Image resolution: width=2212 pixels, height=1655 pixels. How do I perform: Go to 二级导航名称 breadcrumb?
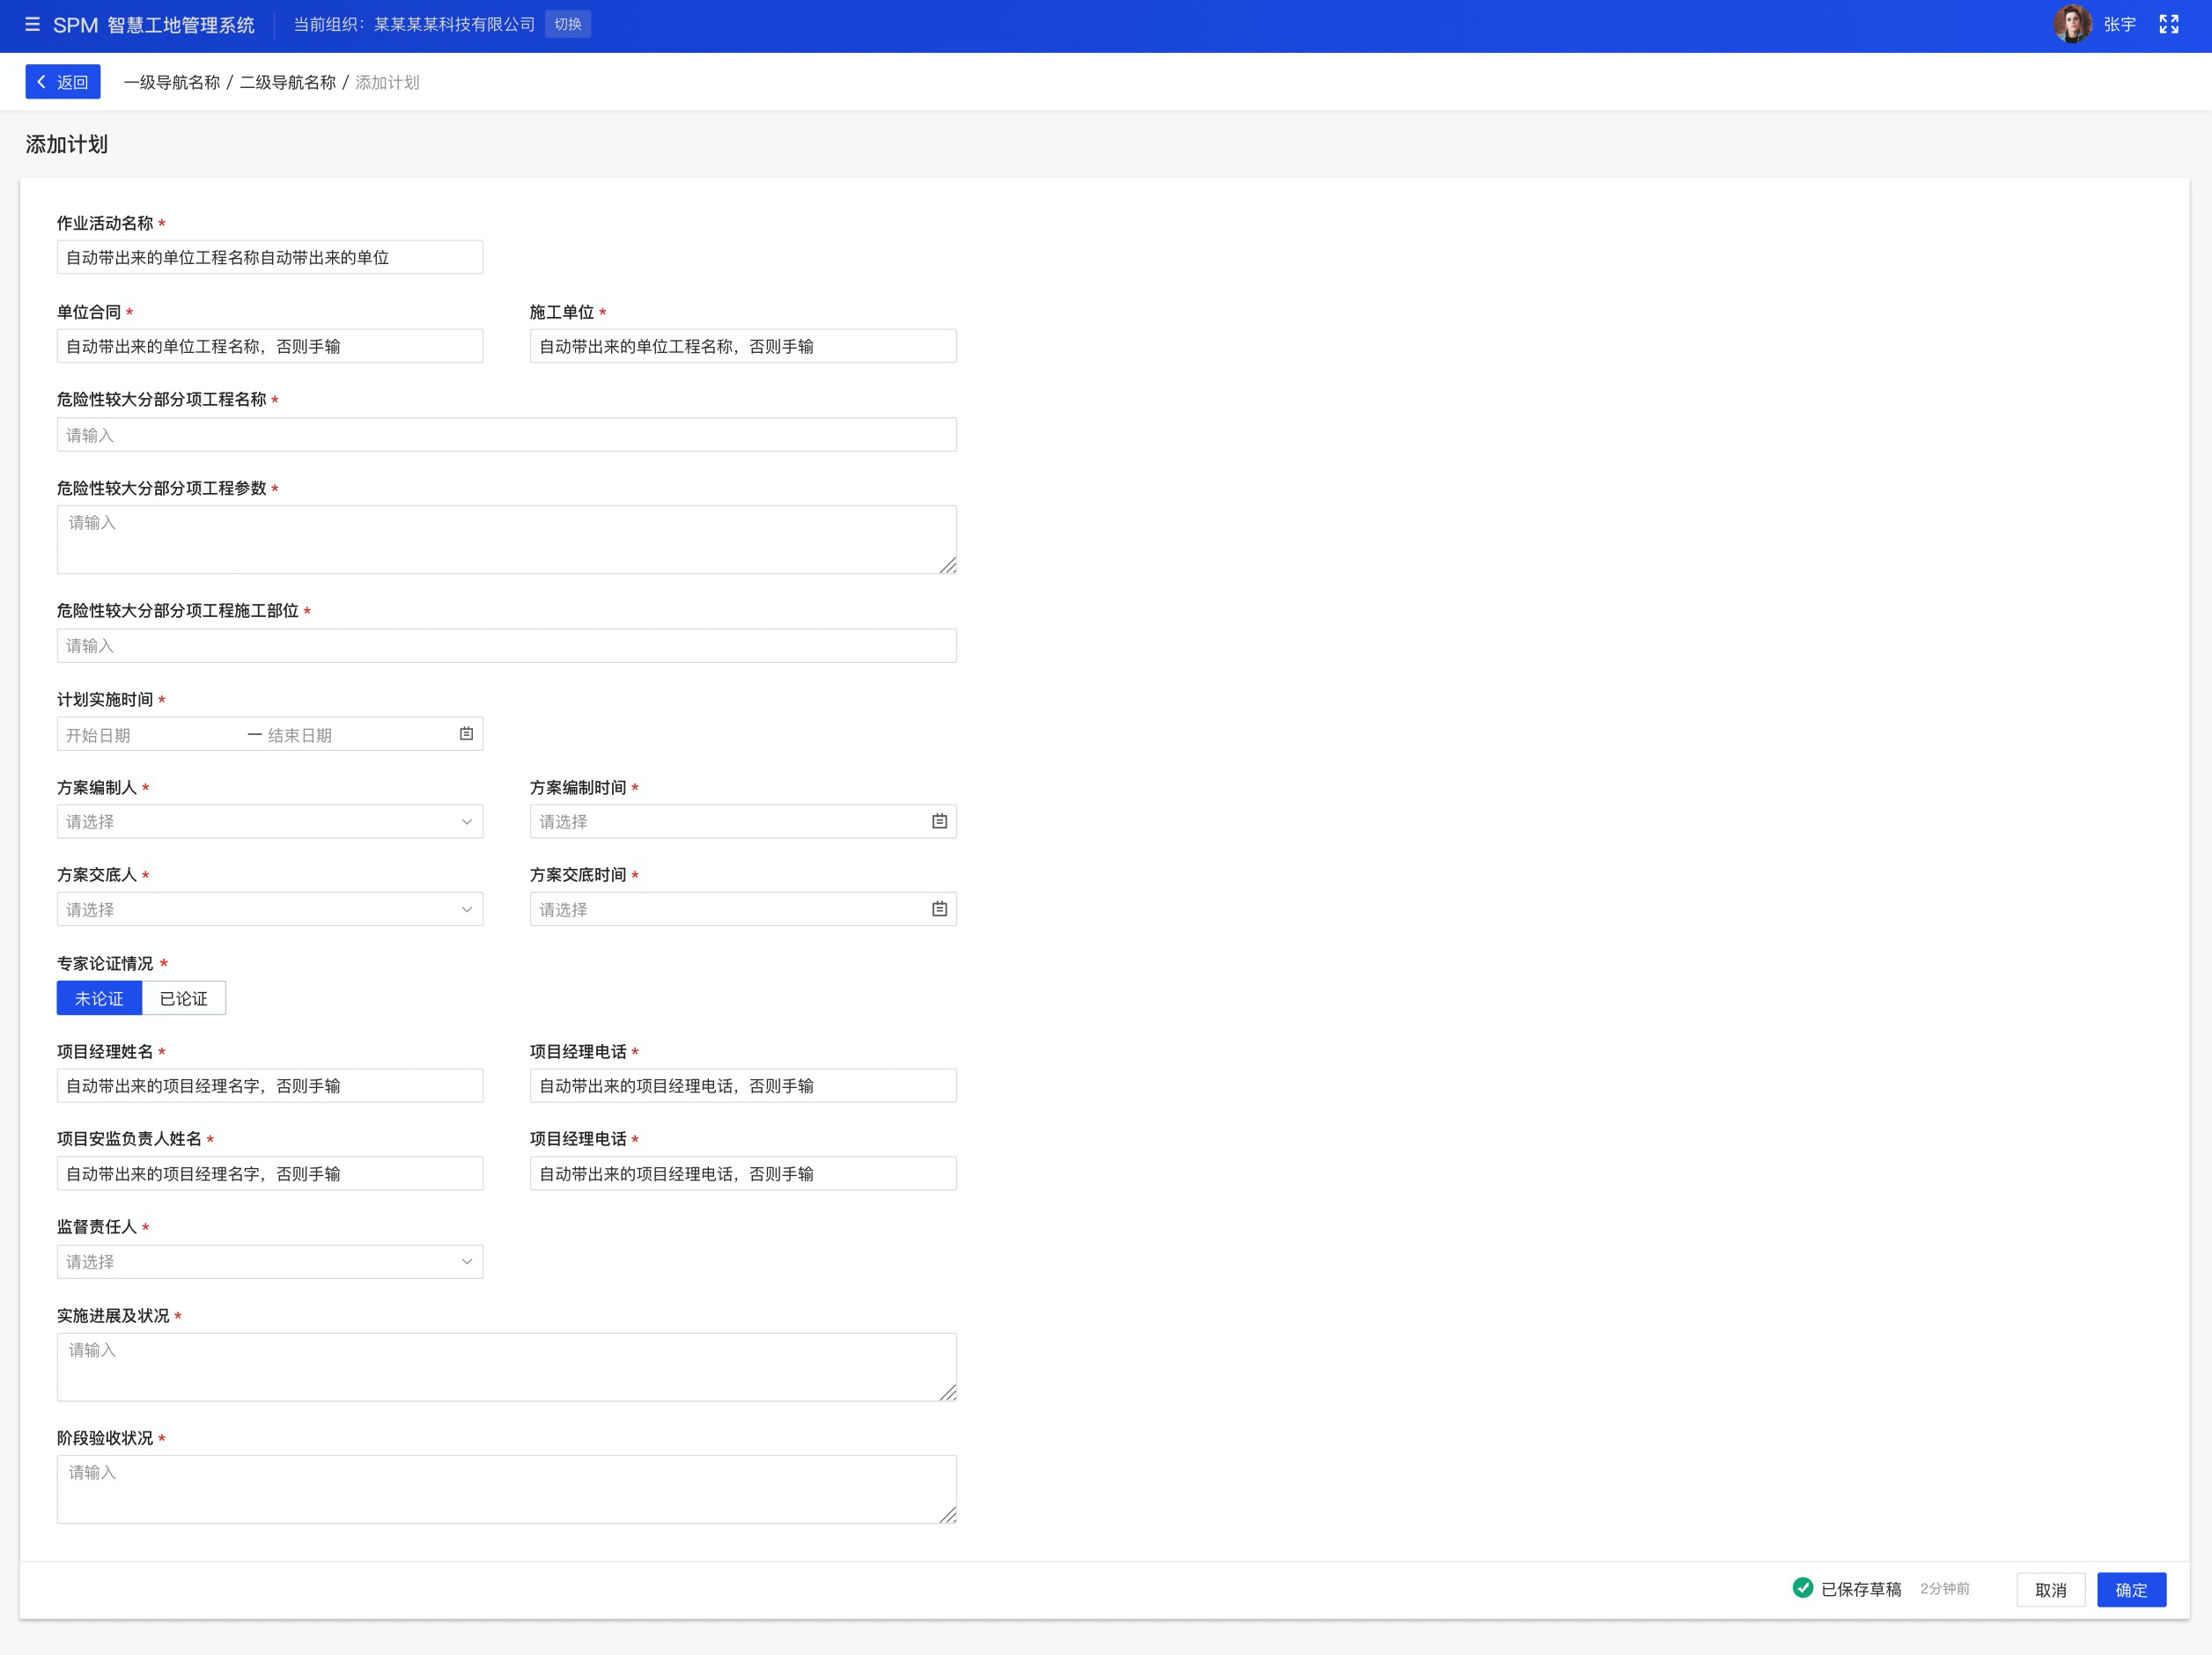click(x=288, y=82)
